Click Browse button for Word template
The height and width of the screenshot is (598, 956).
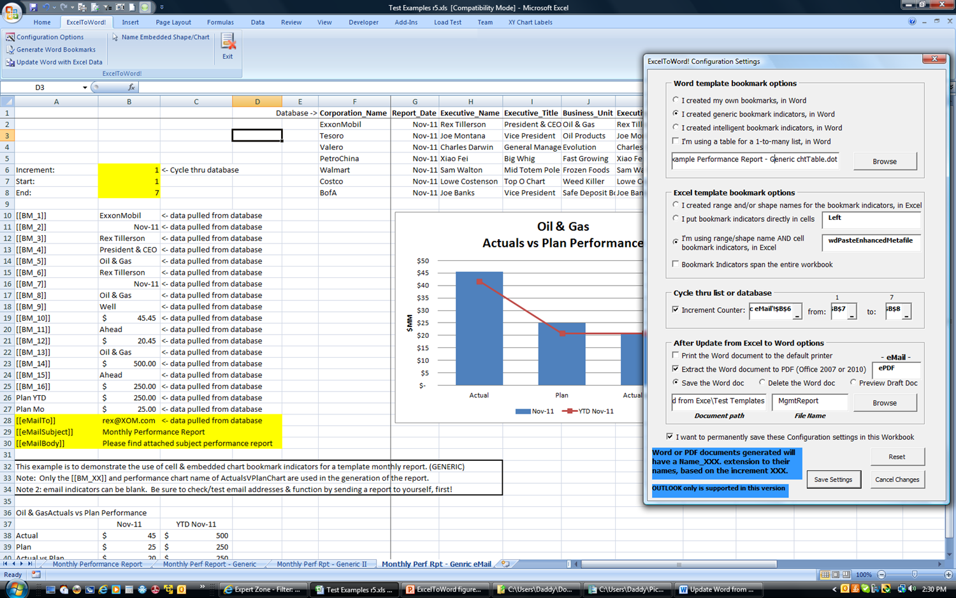885,161
